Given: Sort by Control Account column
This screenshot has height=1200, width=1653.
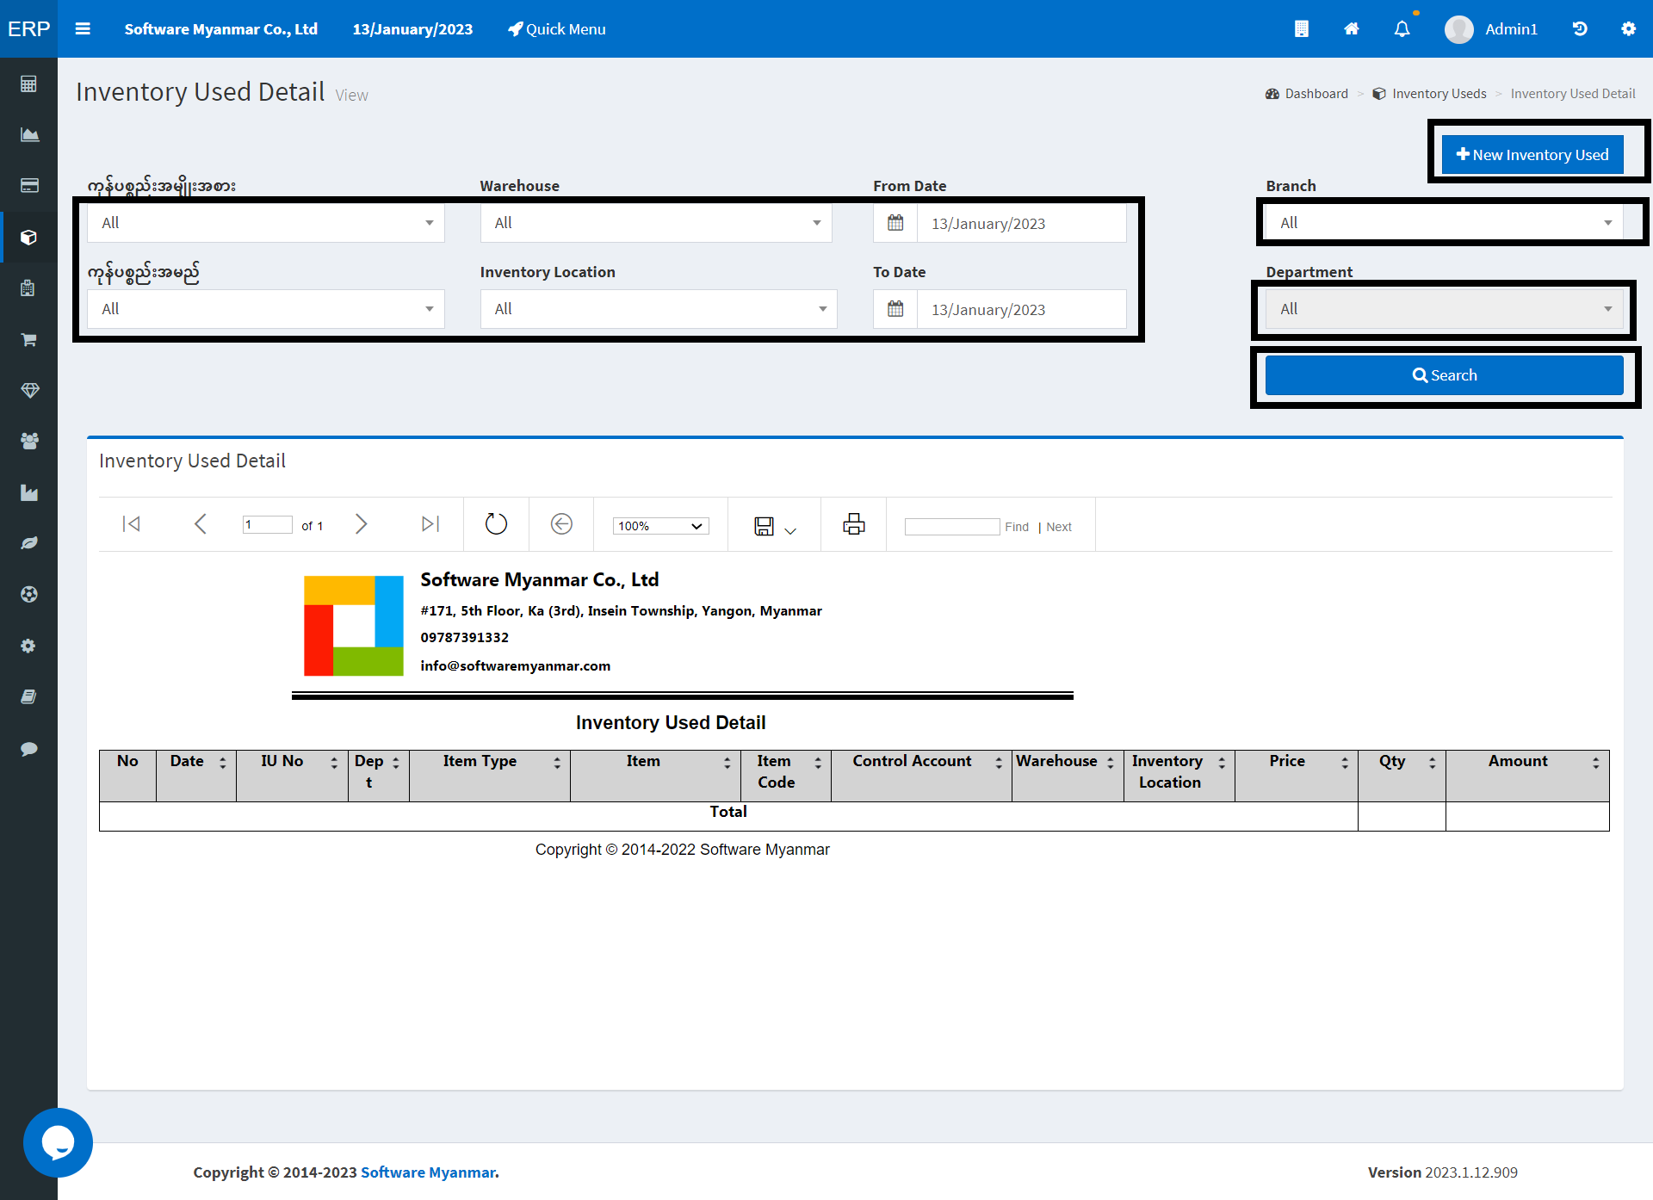Looking at the screenshot, I should [998, 763].
